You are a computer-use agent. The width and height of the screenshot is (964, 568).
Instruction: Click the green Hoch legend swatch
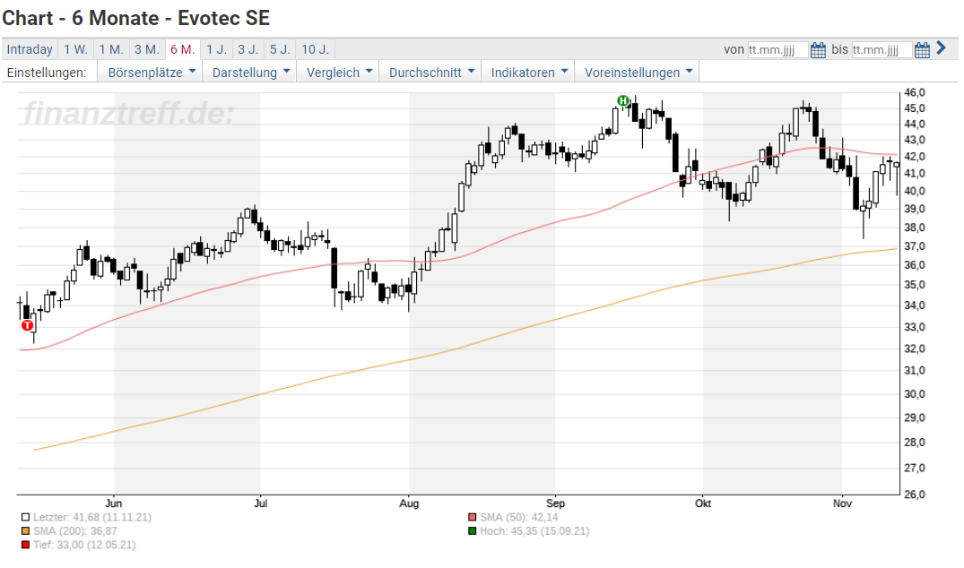click(473, 531)
